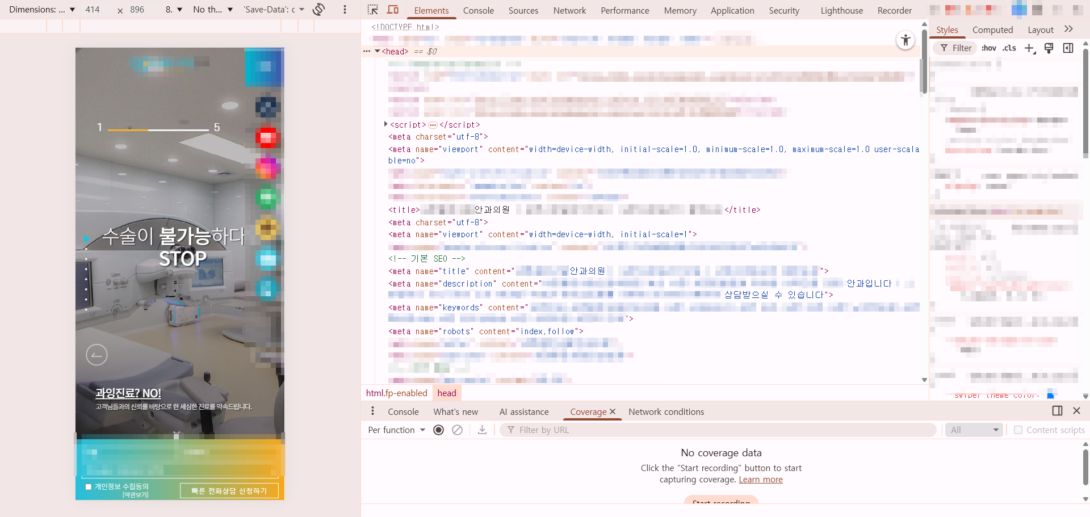Click the Learn more link
The image size is (1090, 517).
(x=760, y=480)
